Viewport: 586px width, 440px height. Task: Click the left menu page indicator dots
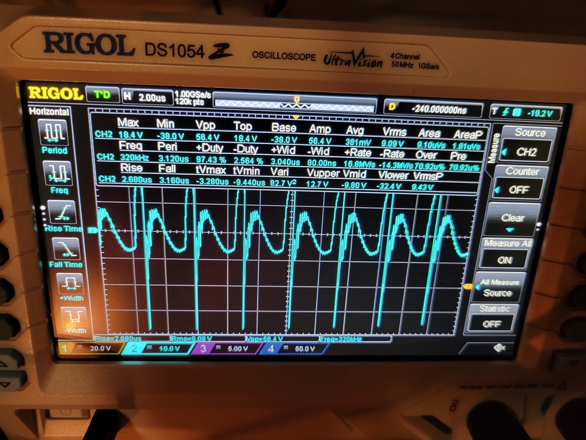[43, 215]
